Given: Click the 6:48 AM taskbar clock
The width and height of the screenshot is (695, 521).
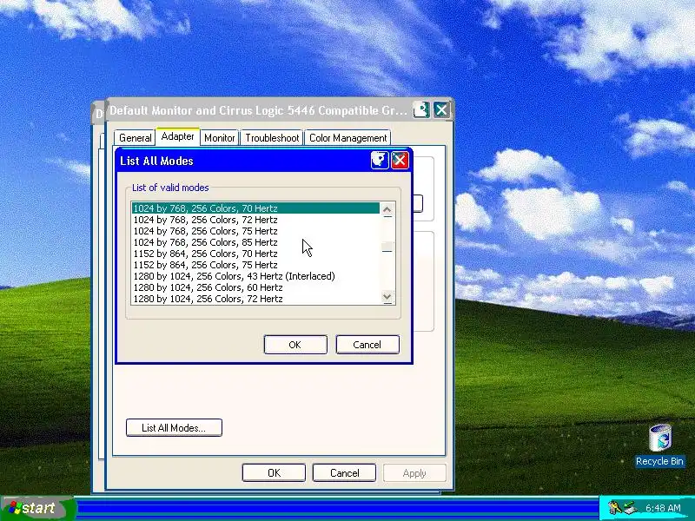Looking at the screenshot, I should (x=663, y=508).
